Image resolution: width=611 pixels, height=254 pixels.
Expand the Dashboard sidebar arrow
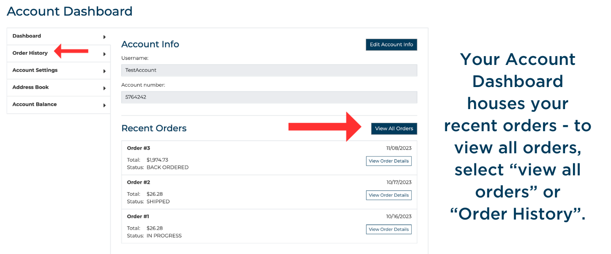click(104, 37)
